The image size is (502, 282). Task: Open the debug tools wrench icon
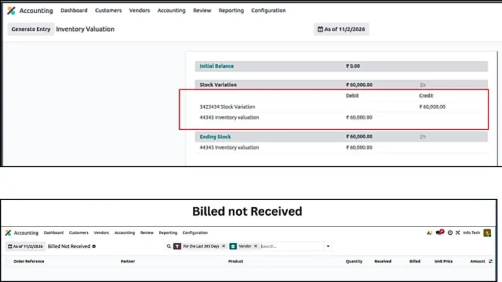point(458,233)
